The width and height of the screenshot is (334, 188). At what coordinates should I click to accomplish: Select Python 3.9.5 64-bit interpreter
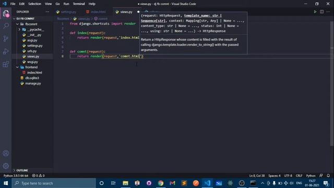[x=16, y=175]
